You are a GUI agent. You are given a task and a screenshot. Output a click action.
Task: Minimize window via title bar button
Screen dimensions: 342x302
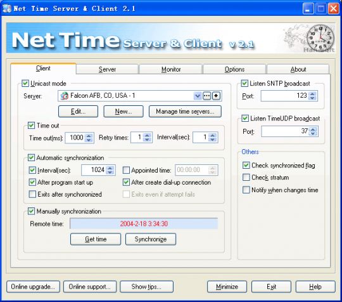[x=308, y=9]
